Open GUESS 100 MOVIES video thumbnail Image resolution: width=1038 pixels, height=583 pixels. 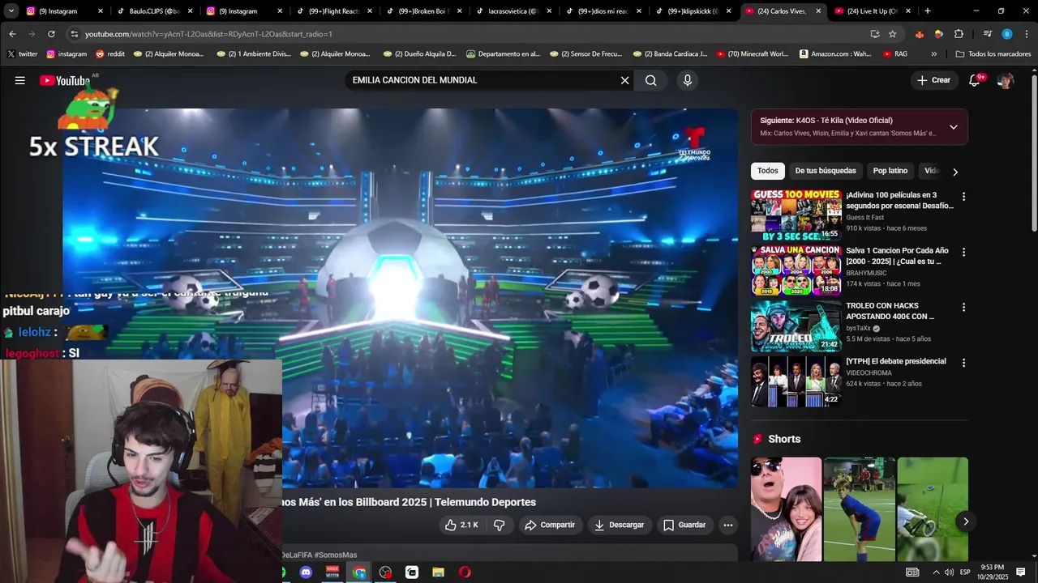tap(796, 215)
